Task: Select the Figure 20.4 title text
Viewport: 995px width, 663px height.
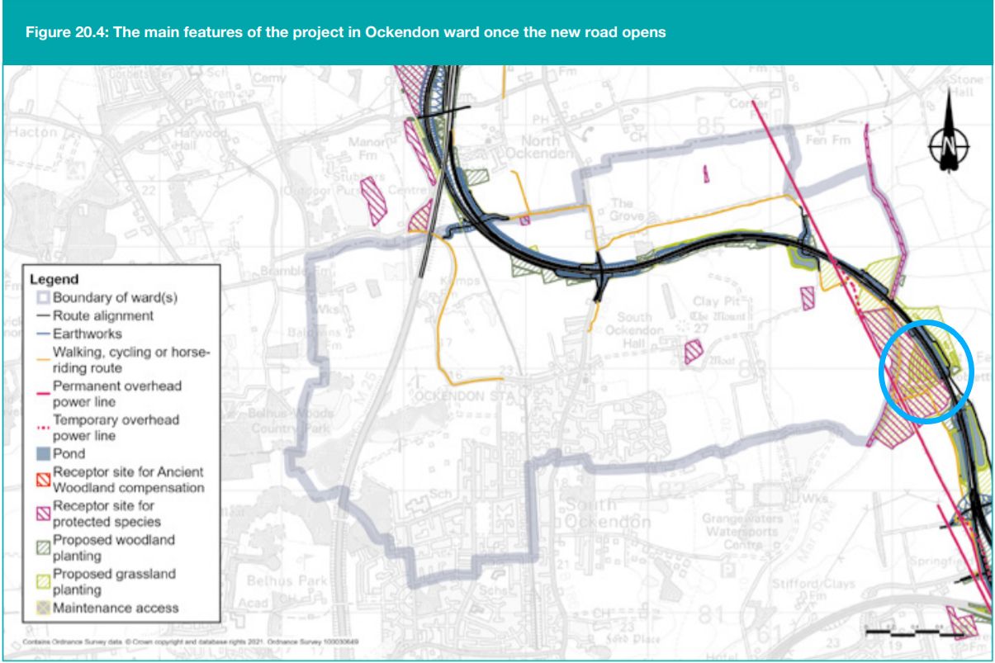Action: point(345,33)
